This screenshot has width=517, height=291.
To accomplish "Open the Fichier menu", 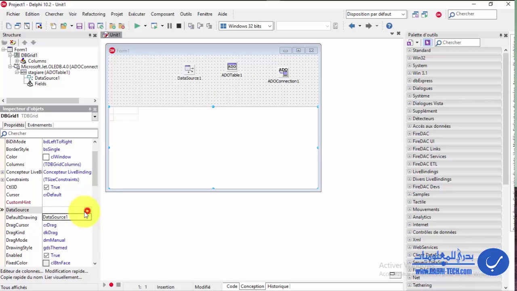I will point(13,14).
